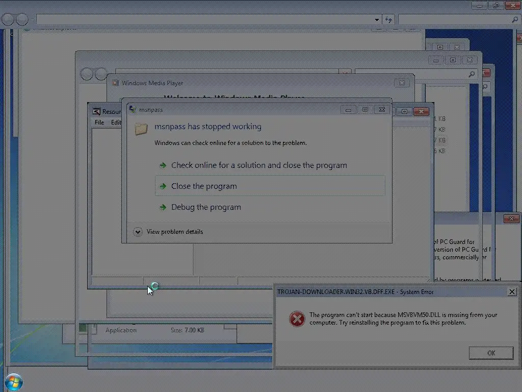522x392 pixels.
Task: Click the Application file type label
Action: pos(121,330)
